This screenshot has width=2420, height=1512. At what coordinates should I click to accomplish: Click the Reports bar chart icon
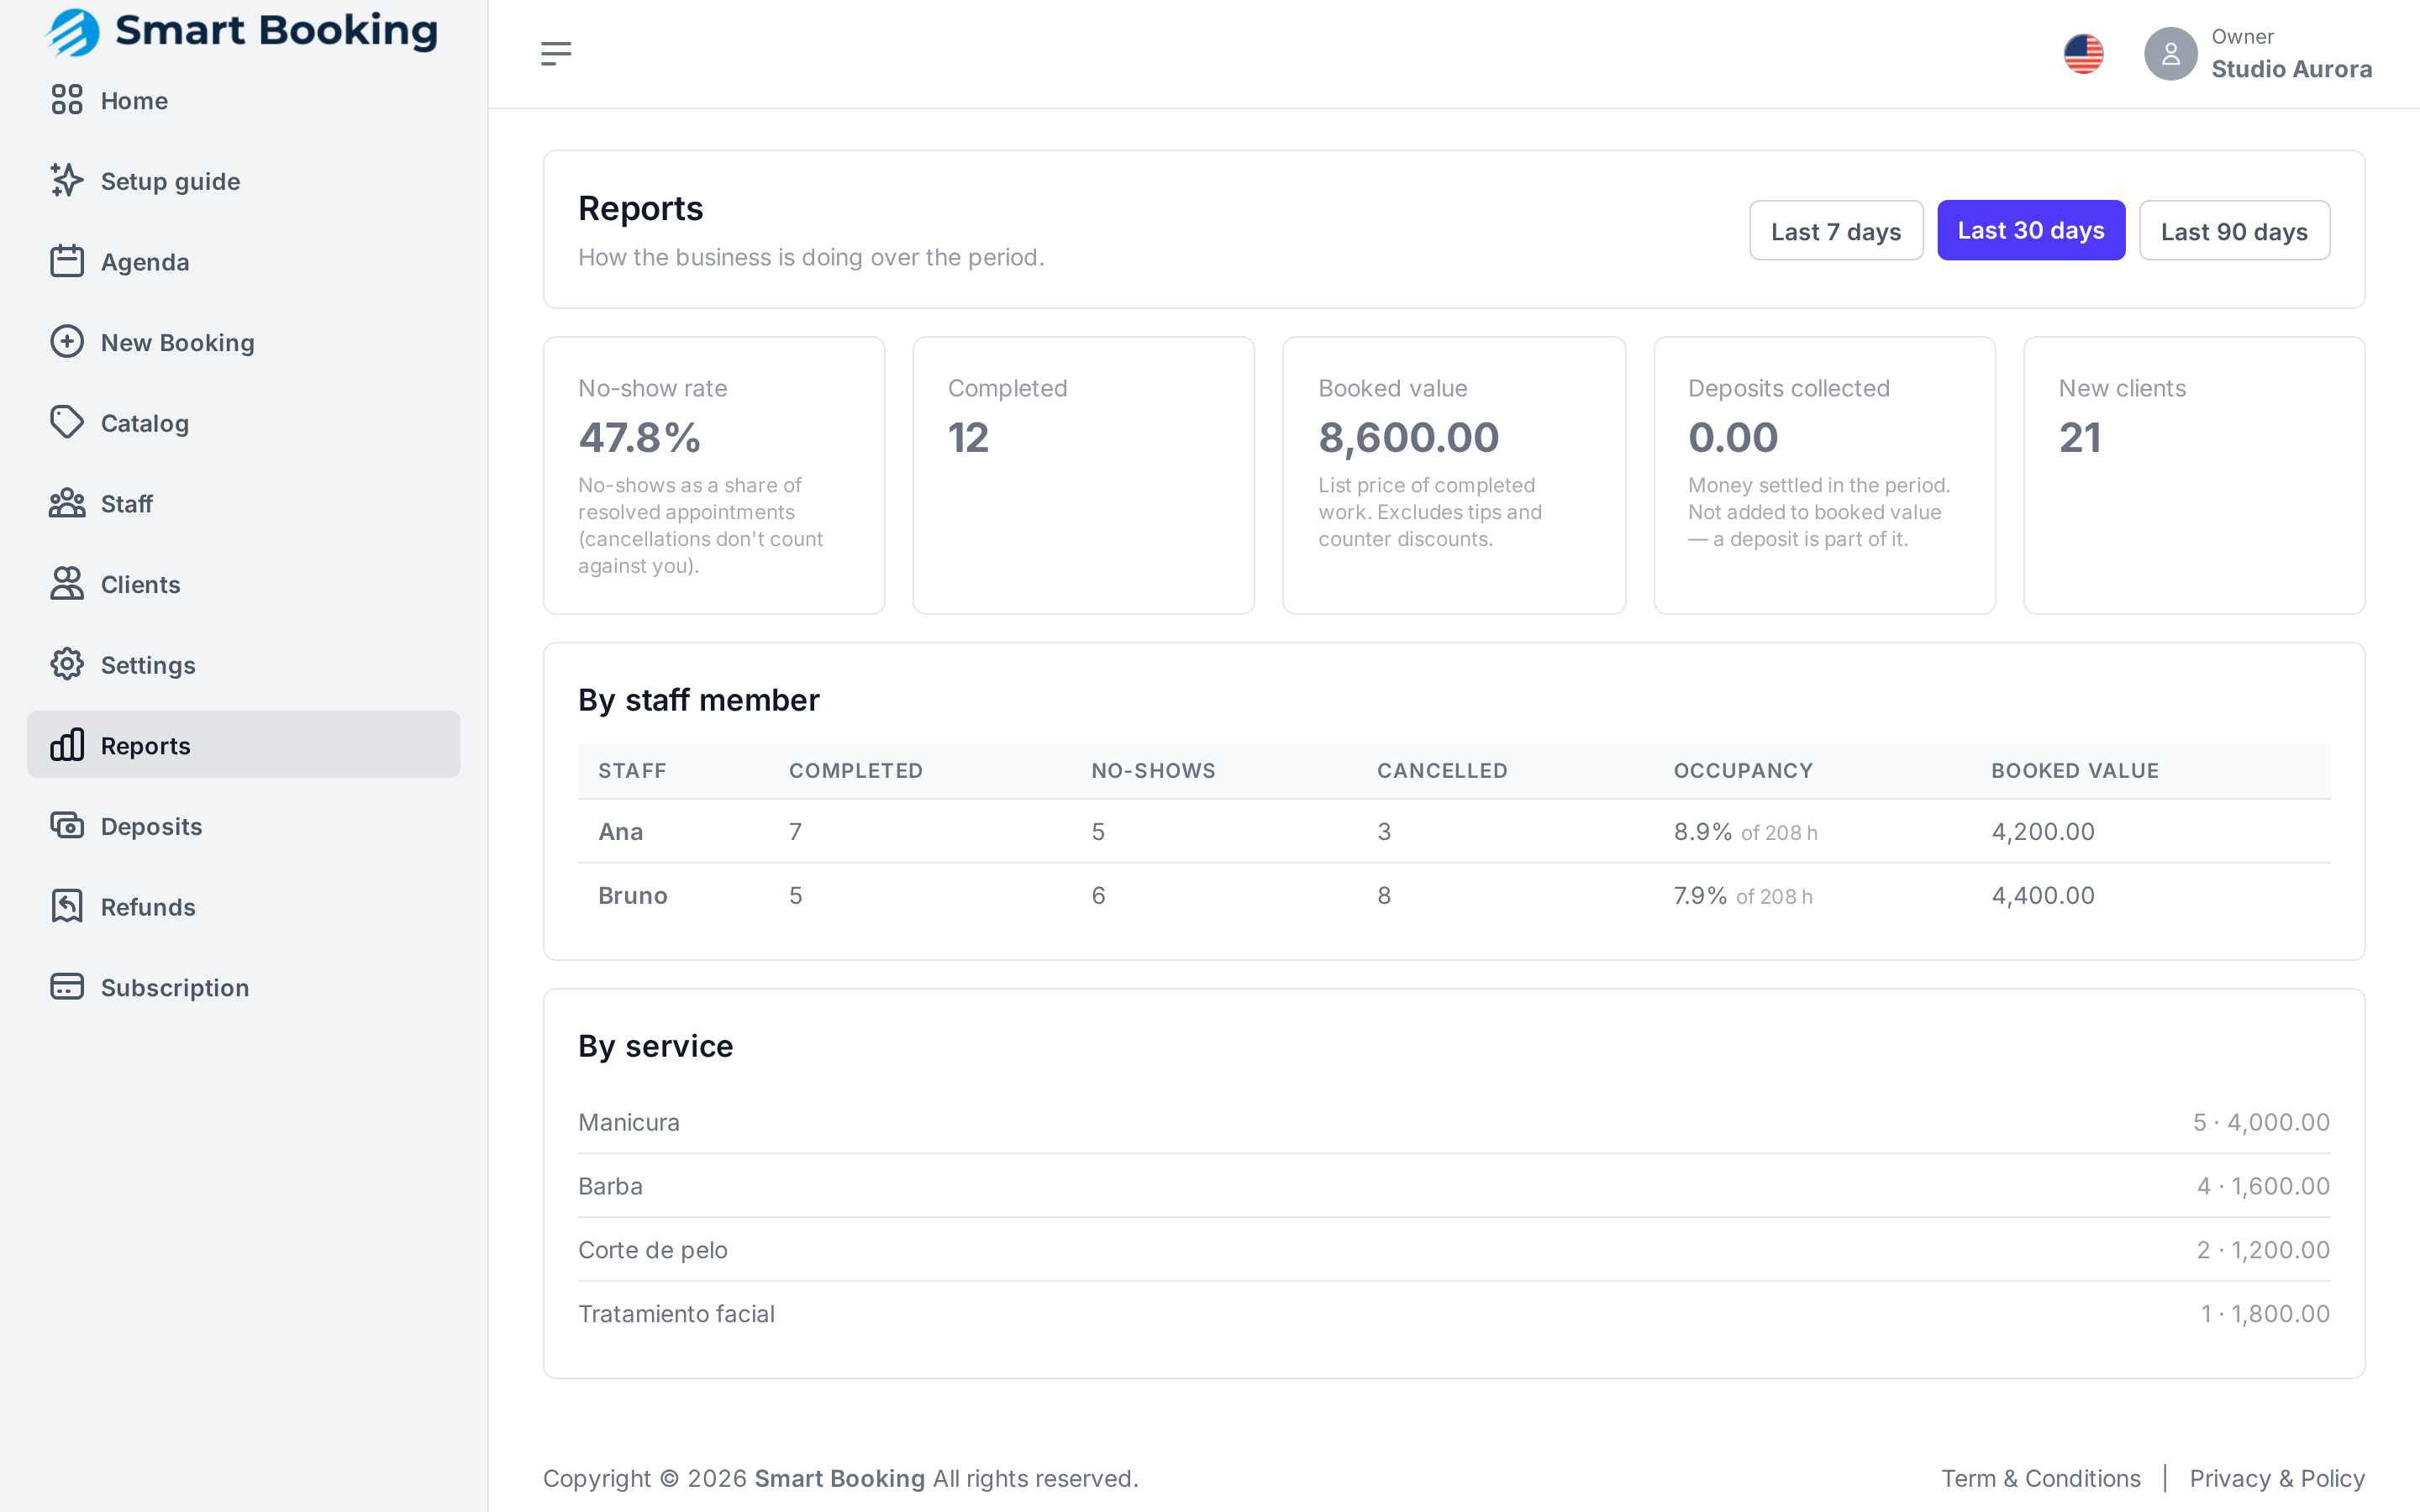[x=67, y=745]
